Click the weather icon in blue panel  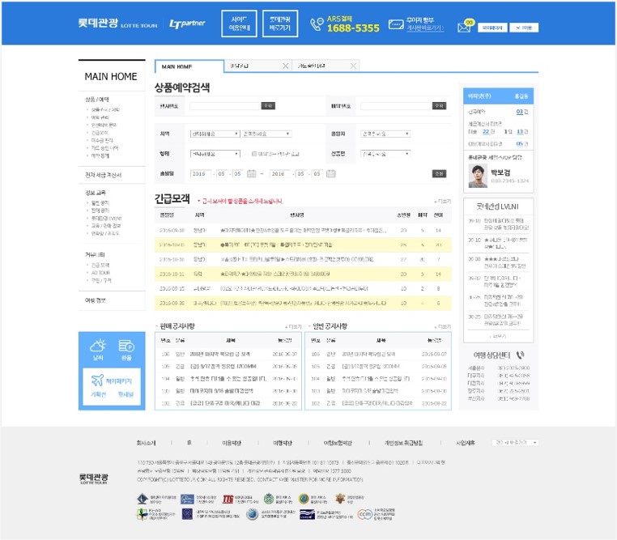(98, 347)
